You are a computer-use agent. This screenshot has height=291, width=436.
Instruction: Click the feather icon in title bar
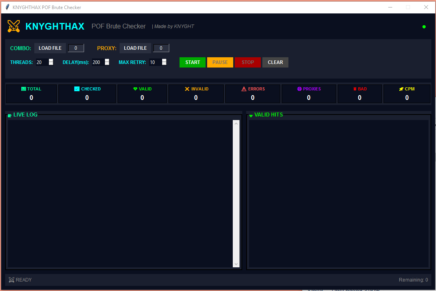click(x=7, y=7)
